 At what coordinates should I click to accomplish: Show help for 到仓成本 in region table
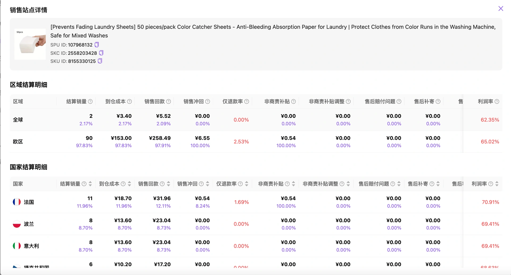click(x=129, y=101)
